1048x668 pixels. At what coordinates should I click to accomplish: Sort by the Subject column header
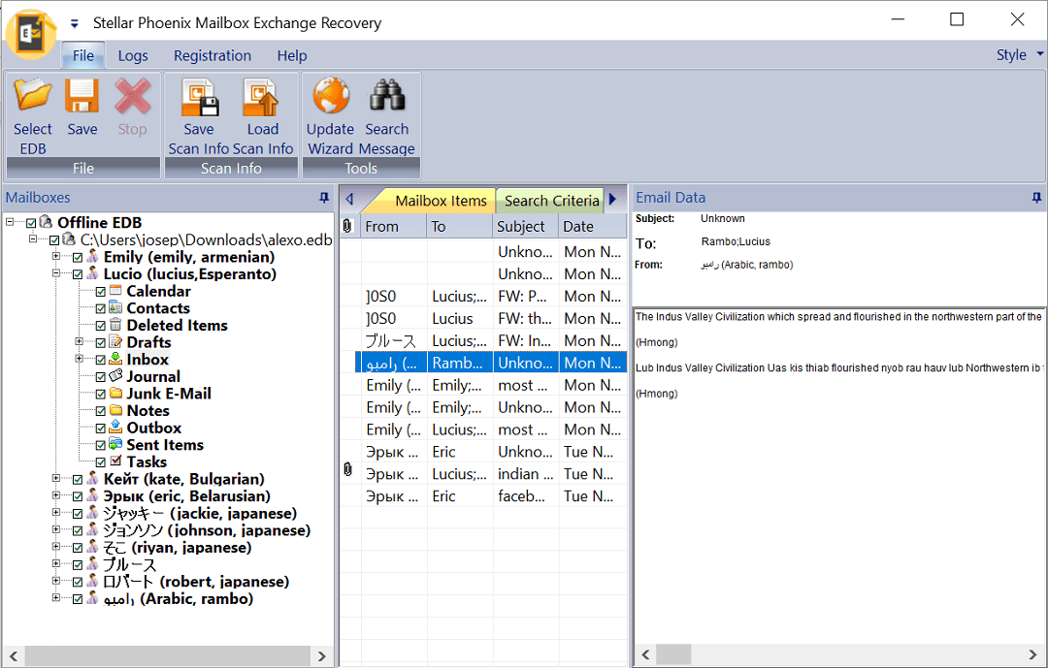tap(525, 227)
